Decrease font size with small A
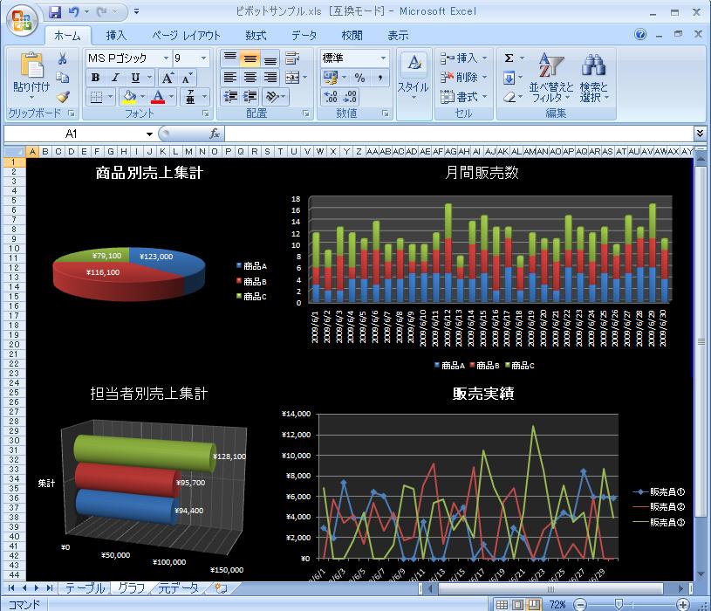711x611 pixels. (x=187, y=78)
